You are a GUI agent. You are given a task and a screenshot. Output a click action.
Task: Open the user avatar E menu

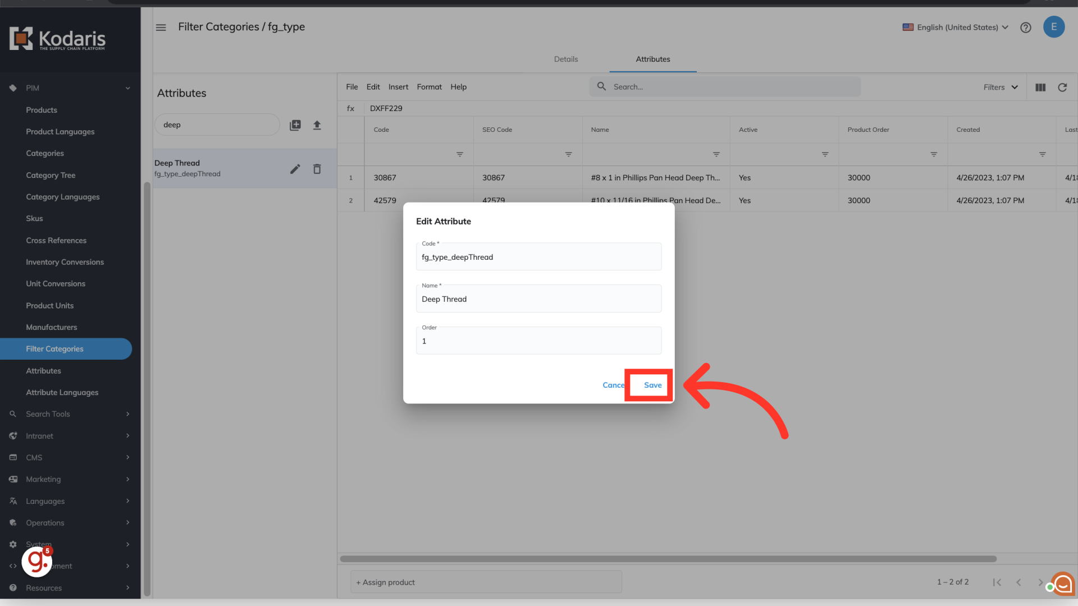pyautogui.click(x=1053, y=27)
